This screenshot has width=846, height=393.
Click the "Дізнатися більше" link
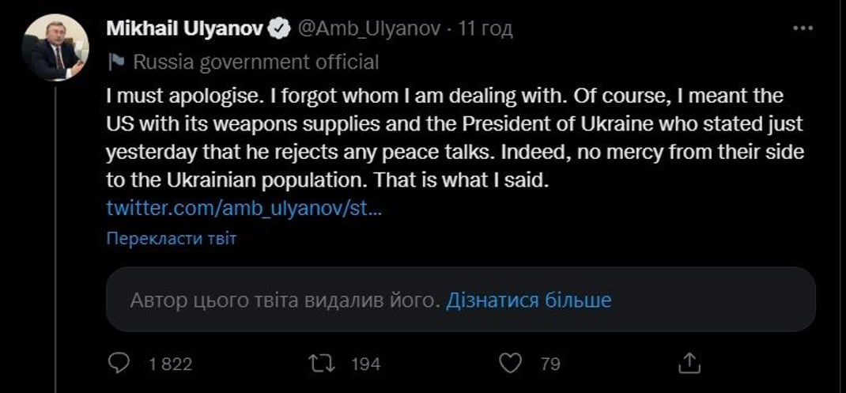[x=528, y=300]
